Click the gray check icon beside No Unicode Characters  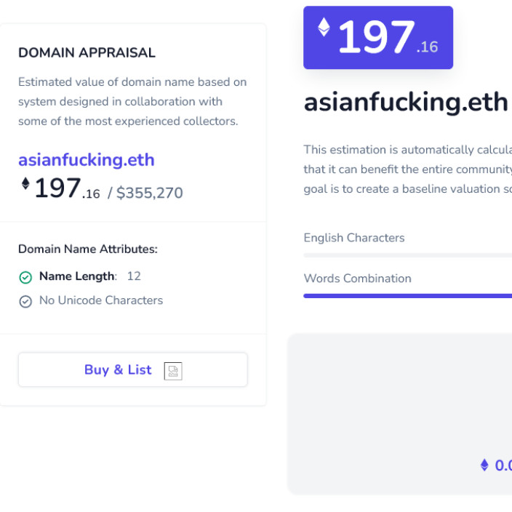tap(25, 301)
